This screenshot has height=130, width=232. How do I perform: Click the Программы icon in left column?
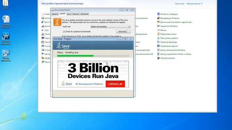(x=43, y=42)
